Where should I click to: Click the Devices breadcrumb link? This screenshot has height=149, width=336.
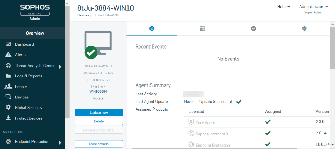click(x=83, y=16)
